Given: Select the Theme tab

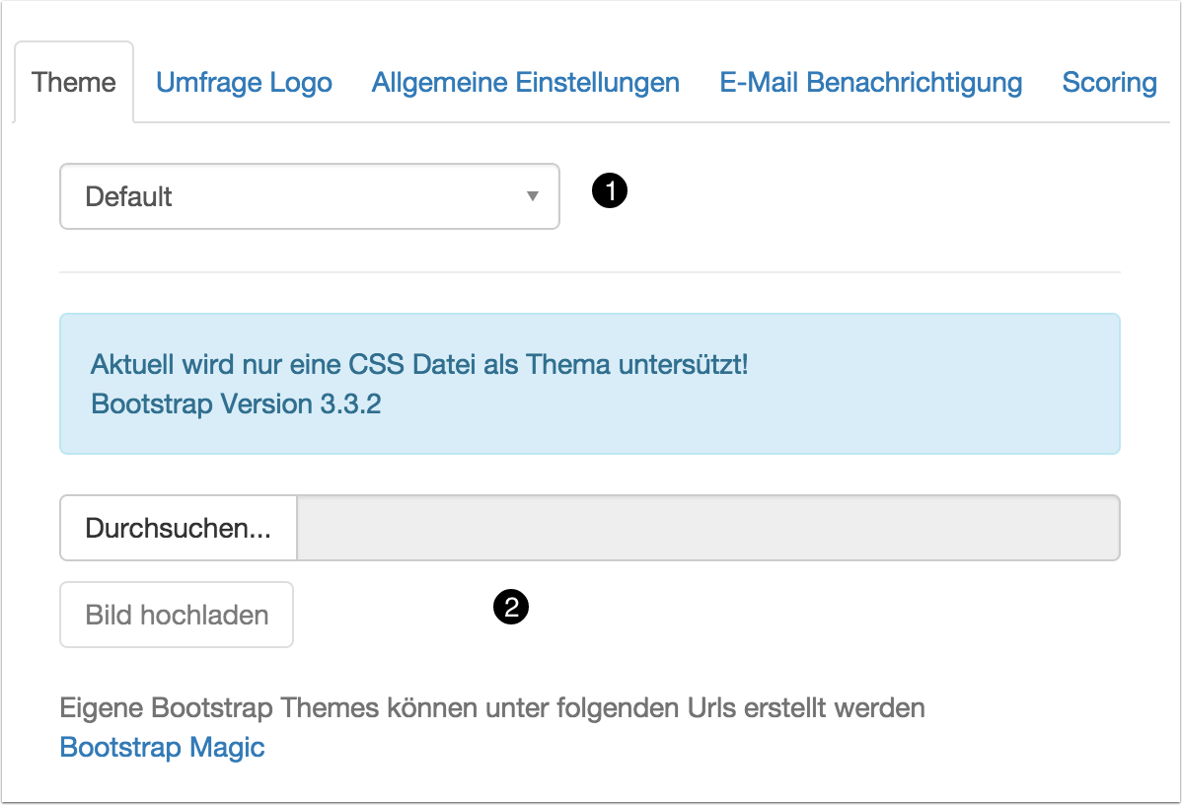Looking at the screenshot, I should coord(74,82).
